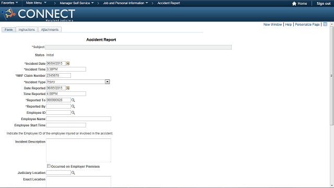
Task: Open the Main Menu dropdown
Action: (x=36, y=3)
